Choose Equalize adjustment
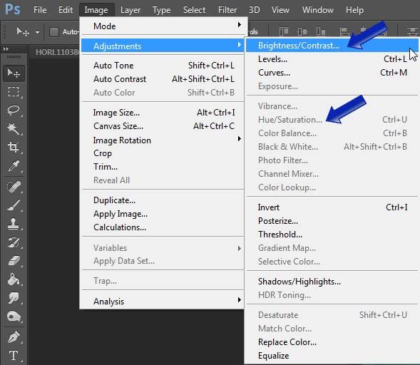 pyautogui.click(x=332, y=355)
